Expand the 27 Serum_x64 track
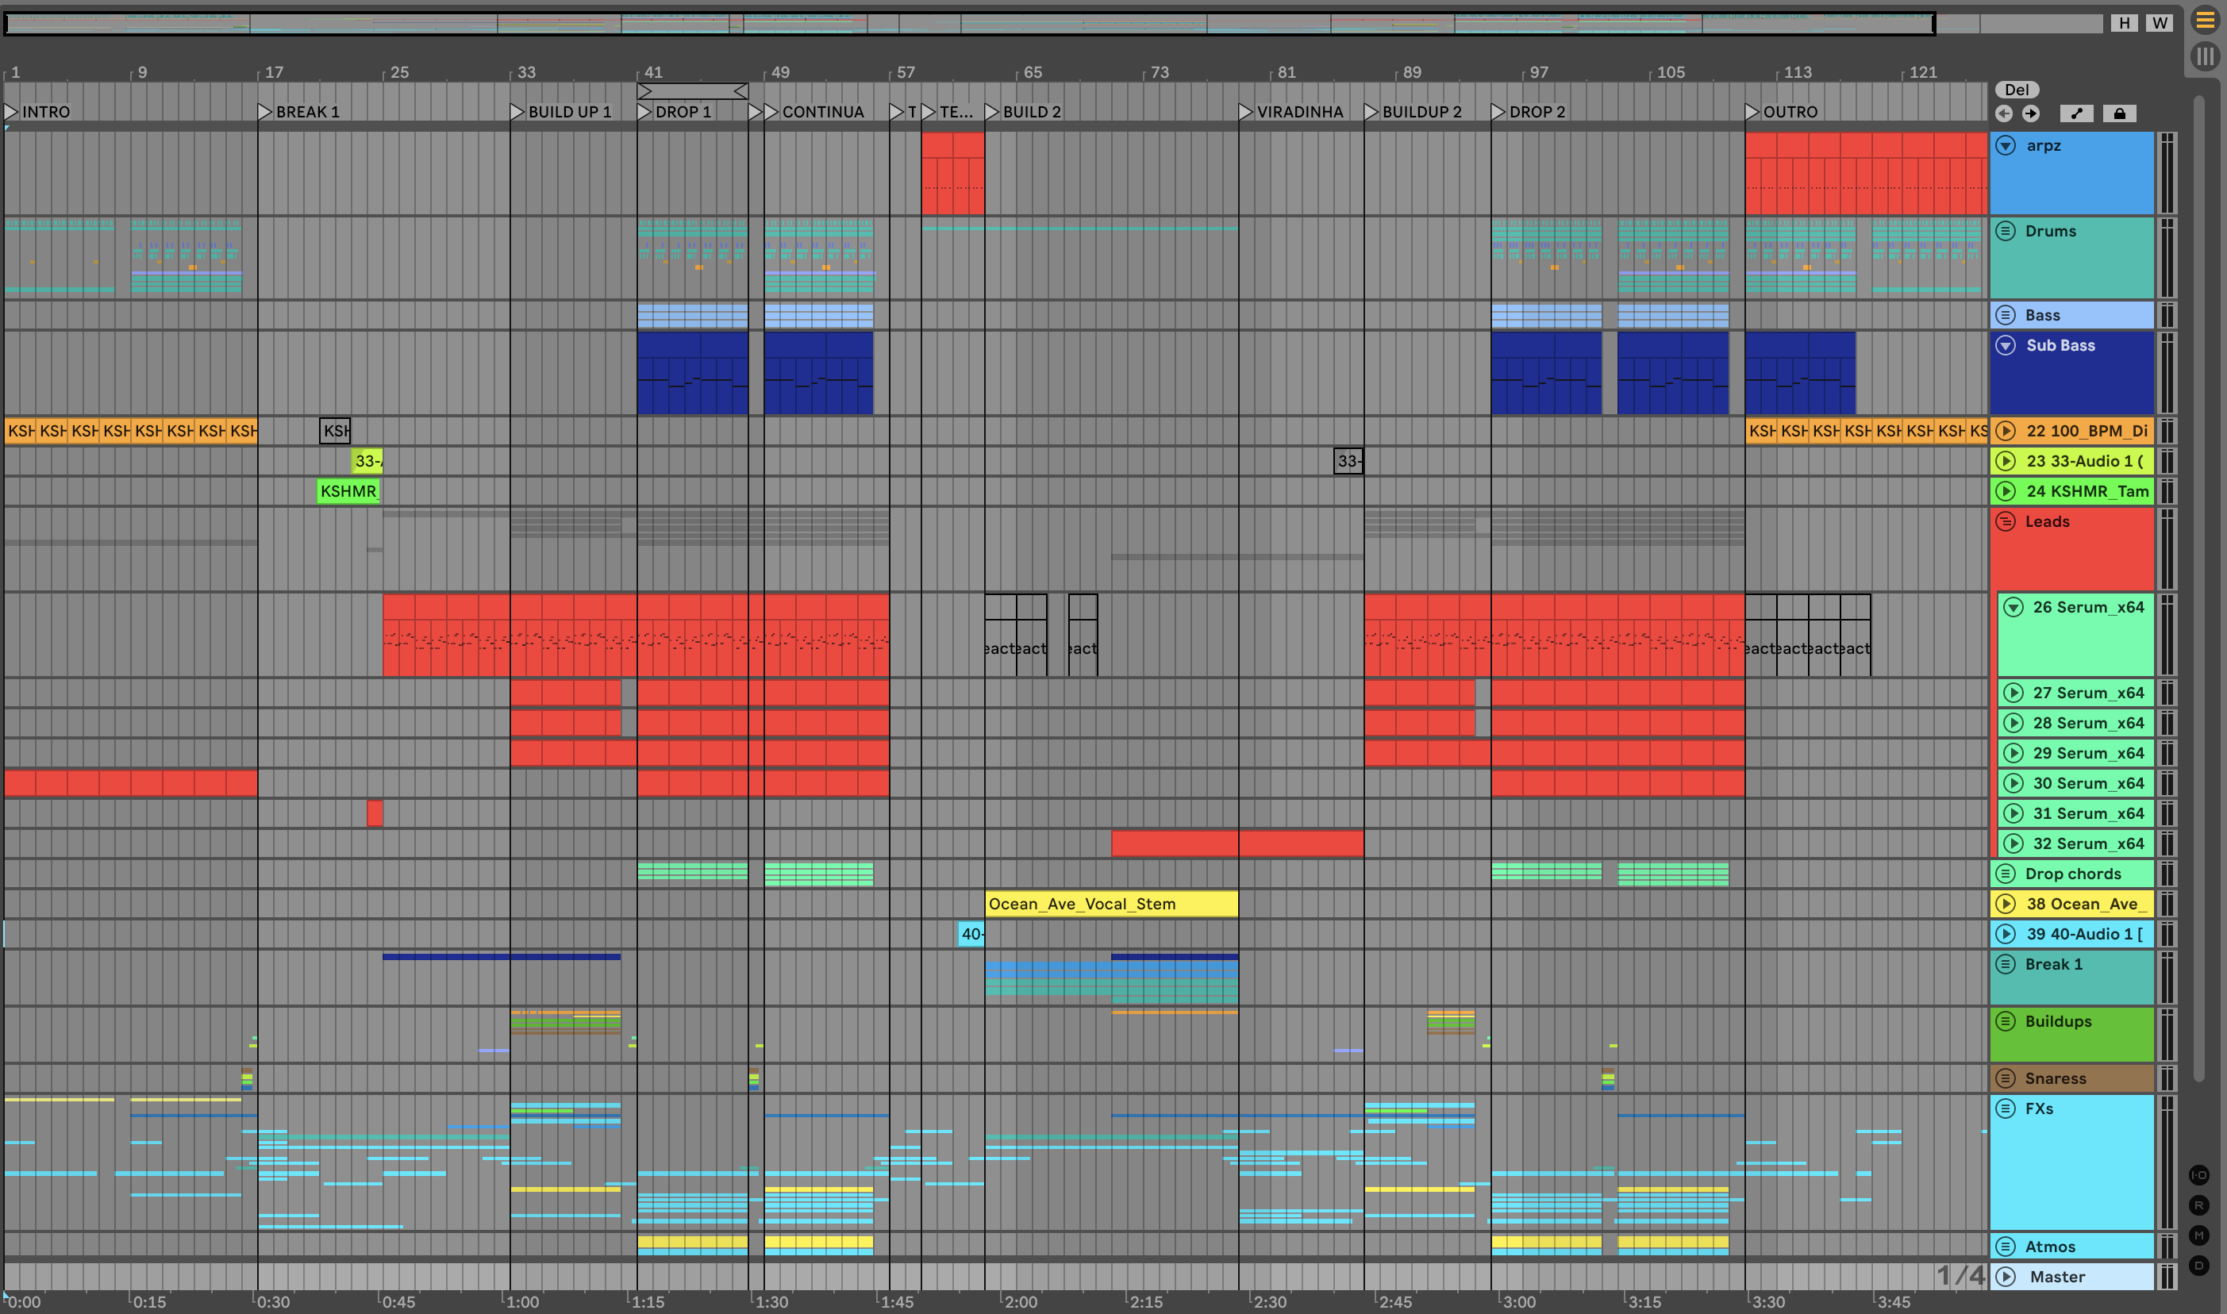 tap(2013, 693)
